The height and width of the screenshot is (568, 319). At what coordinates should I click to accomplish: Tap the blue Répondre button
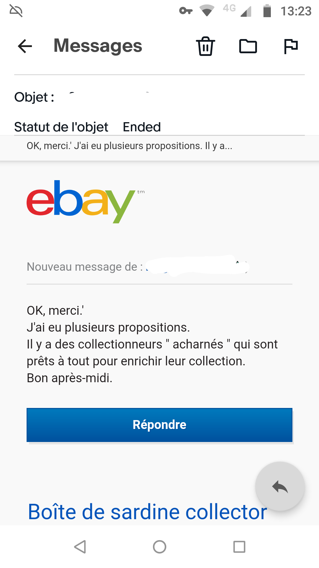coord(159,425)
